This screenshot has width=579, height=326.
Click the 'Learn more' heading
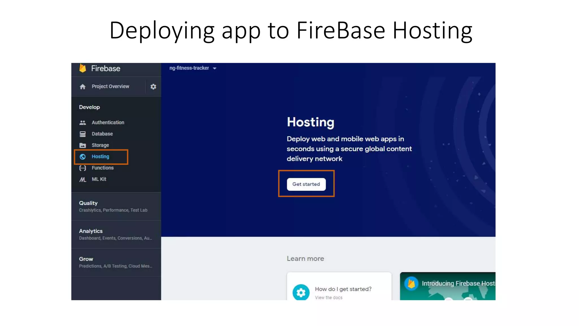(305, 259)
